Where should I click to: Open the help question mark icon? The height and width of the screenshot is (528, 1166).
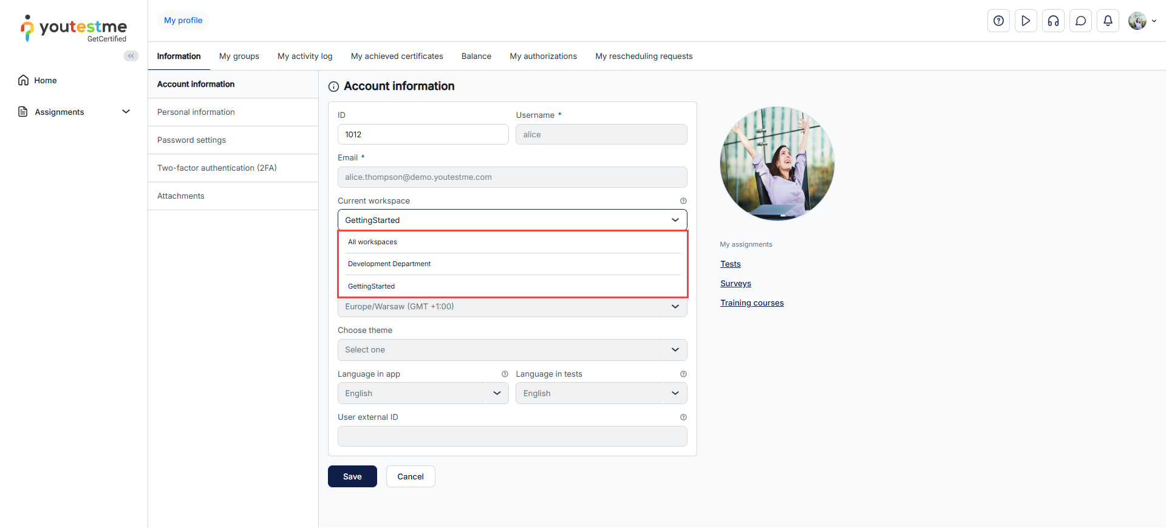pos(998,21)
